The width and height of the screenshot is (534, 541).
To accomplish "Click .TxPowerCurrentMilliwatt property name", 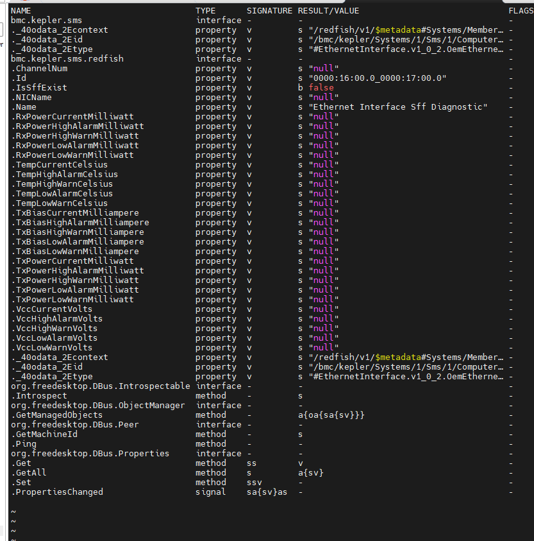I will pos(72,261).
